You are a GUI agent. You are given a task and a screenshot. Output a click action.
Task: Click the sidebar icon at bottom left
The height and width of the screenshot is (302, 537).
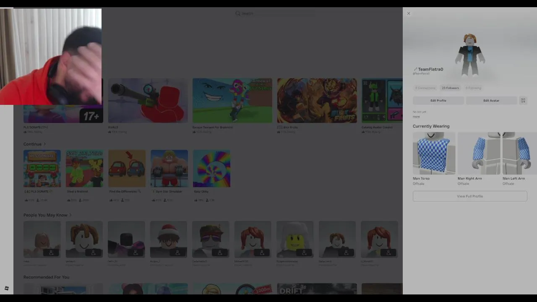tap(7, 289)
